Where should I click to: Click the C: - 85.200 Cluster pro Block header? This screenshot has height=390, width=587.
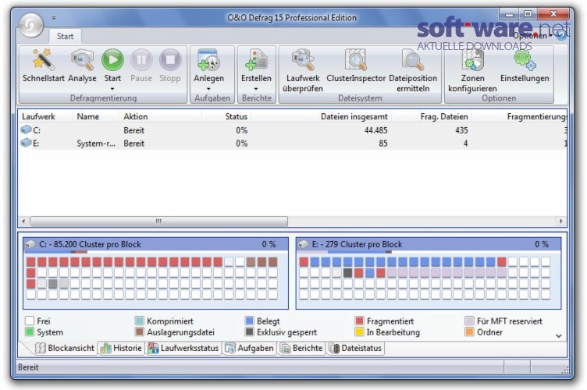156,245
